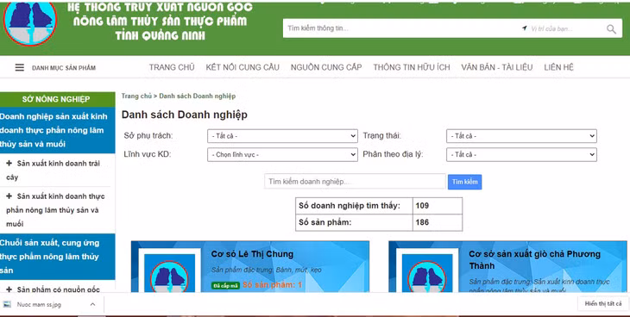Click the DANH MỤC SẢN PHẨM label
Viewport: 630px width, 317px height.
point(64,68)
